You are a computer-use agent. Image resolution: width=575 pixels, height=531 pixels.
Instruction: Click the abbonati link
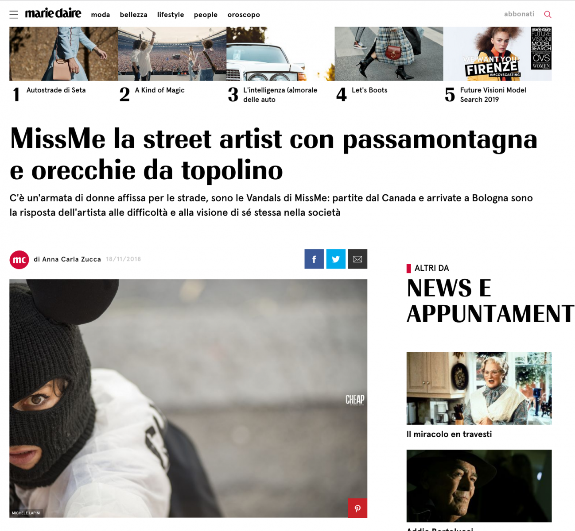(519, 14)
